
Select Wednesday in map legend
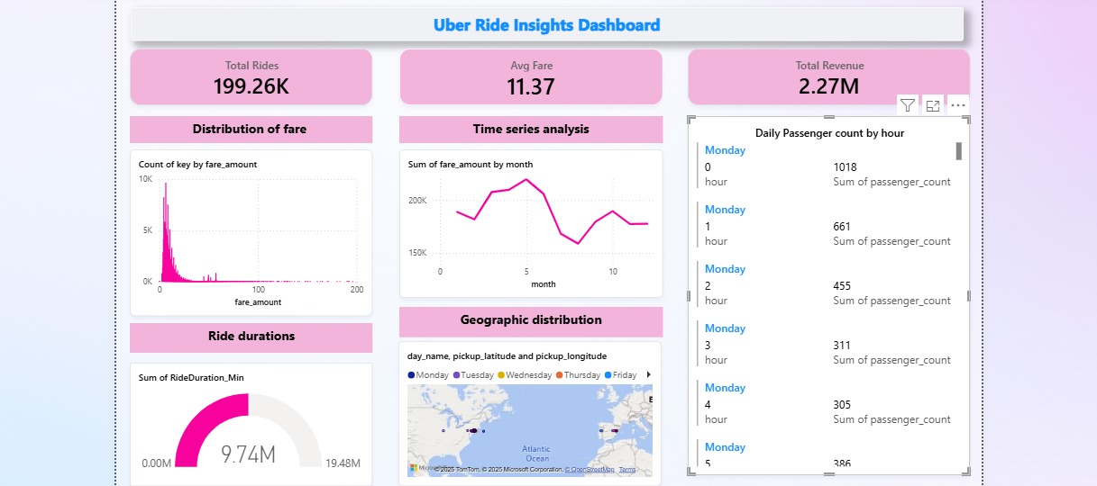pos(524,374)
